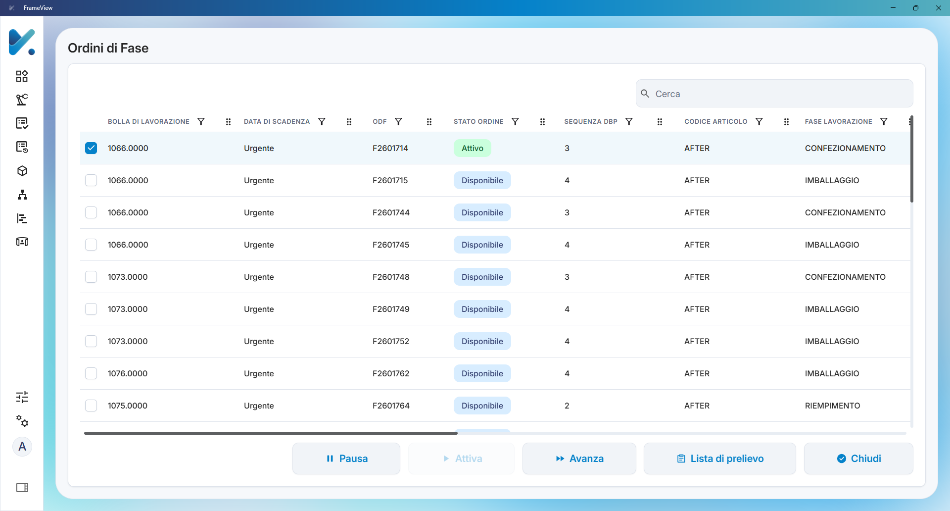Click the FrameView logo in sidebar

[x=22, y=42]
